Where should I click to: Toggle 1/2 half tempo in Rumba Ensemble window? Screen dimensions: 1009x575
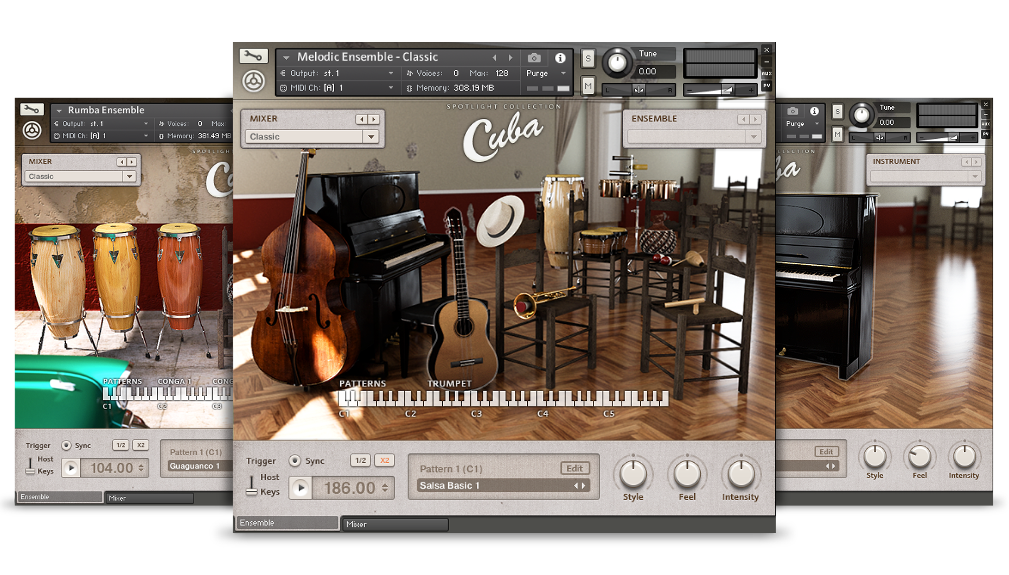(121, 445)
